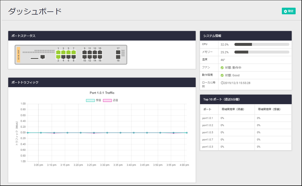Click the CPU usage progress bar
Viewport: 302px width, 186px height.
click(x=261, y=45)
